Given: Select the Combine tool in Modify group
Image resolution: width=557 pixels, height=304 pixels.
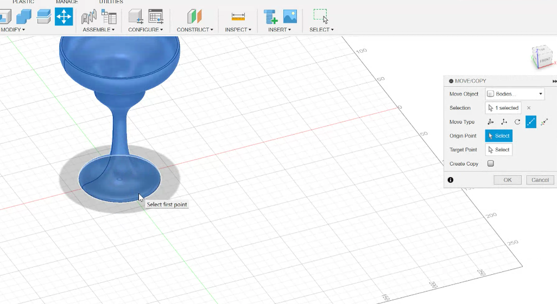Looking at the screenshot, I should pos(24,16).
